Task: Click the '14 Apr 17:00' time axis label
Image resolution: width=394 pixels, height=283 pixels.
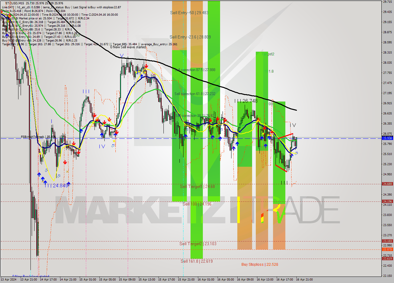Action: click(48, 280)
